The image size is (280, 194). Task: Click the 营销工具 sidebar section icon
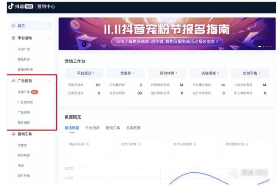(13, 134)
